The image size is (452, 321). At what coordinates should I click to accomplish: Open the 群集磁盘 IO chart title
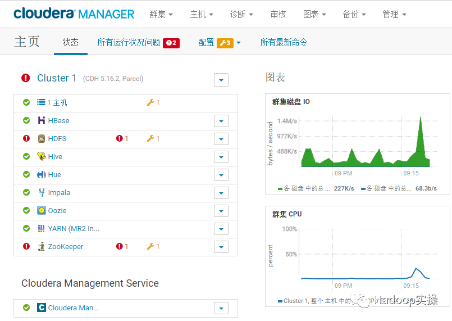291,102
